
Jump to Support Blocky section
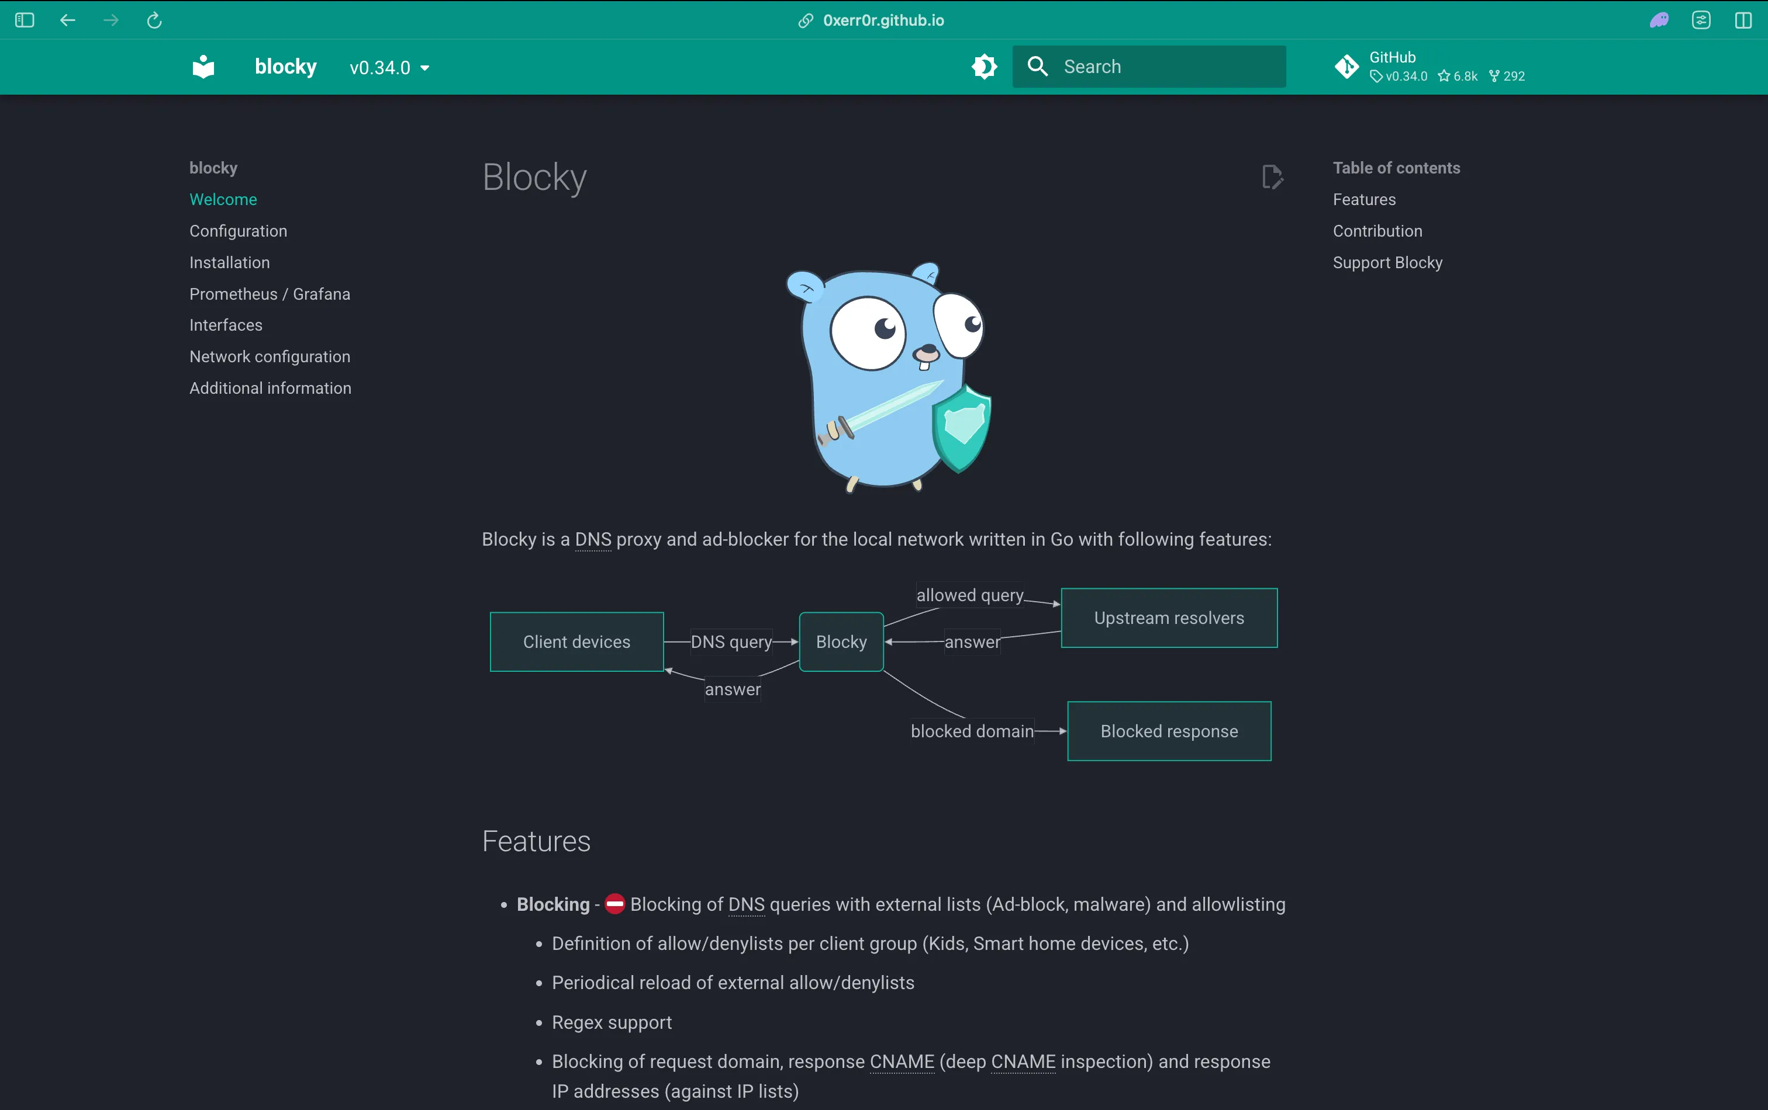coord(1387,263)
